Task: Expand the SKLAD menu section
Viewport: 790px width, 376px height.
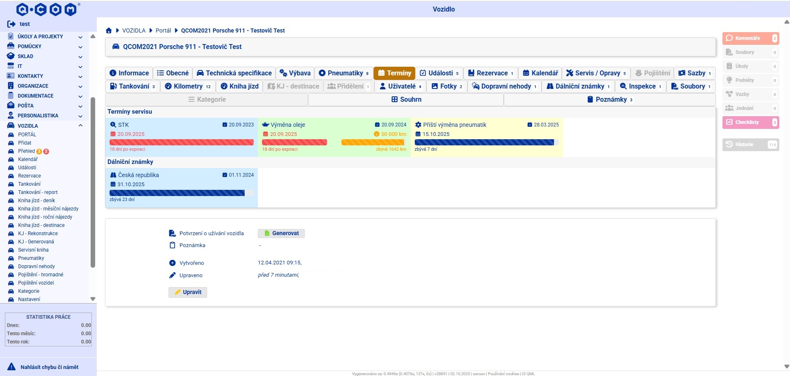Action: 80,57
